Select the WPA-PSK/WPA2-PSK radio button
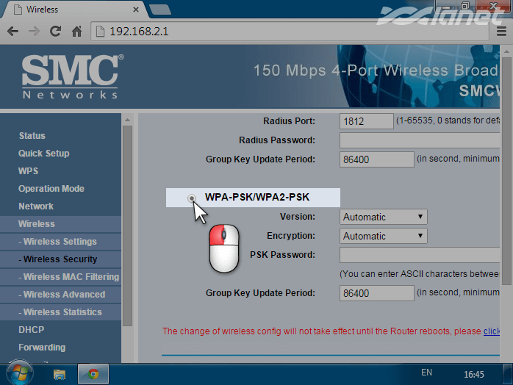This screenshot has width=513, height=385. pyautogui.click(x=192, y=198)
